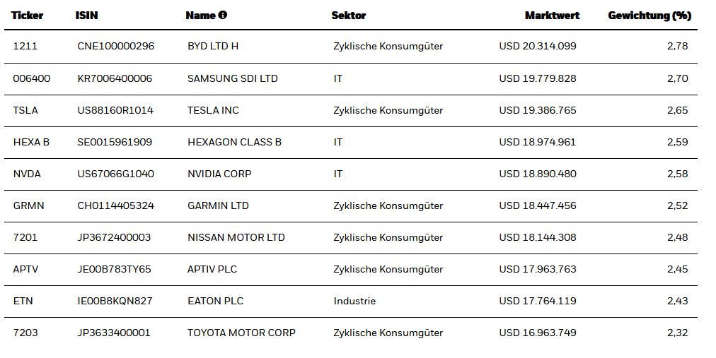Click the 2,78 weighting value
Screen dimensions: 716x358
(x=677, y=47)
